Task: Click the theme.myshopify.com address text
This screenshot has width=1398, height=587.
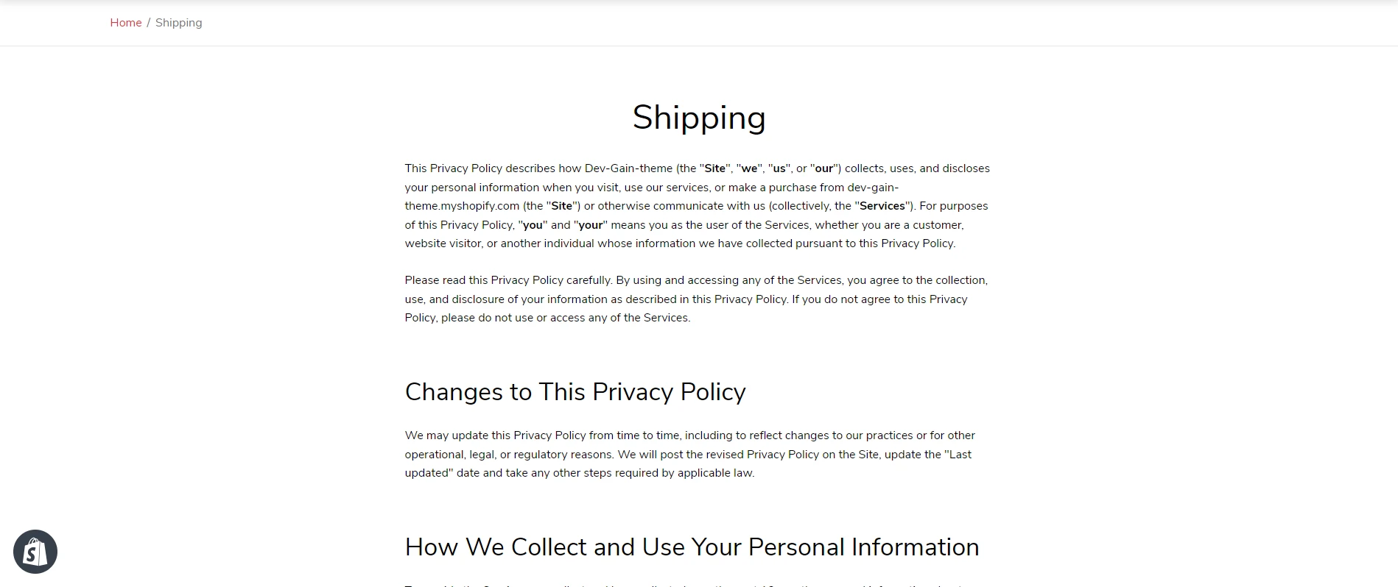Action: tap(462, 206)
